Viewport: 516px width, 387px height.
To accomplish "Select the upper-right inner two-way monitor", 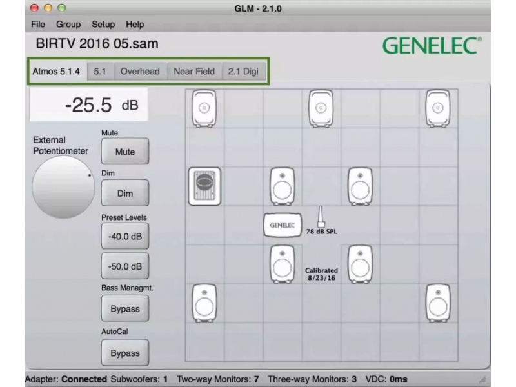I will point(360,186).
